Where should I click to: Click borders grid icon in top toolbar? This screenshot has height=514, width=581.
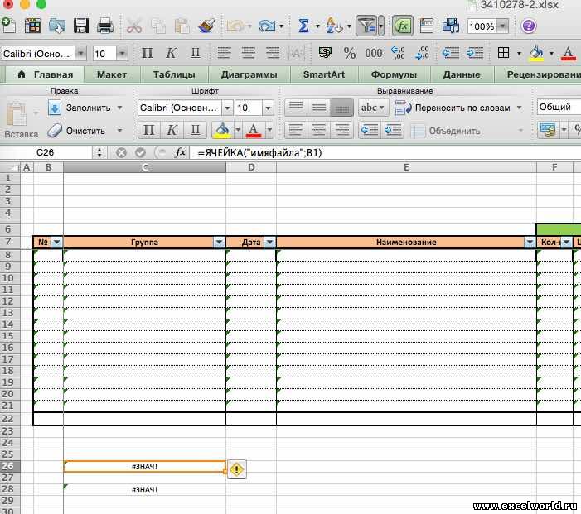point(503,53)
